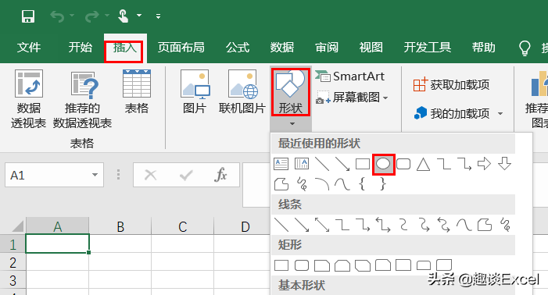Select the Right Brace shape
Image resolution: width=548 pixels, height=295 pixels.
(383, 183)
